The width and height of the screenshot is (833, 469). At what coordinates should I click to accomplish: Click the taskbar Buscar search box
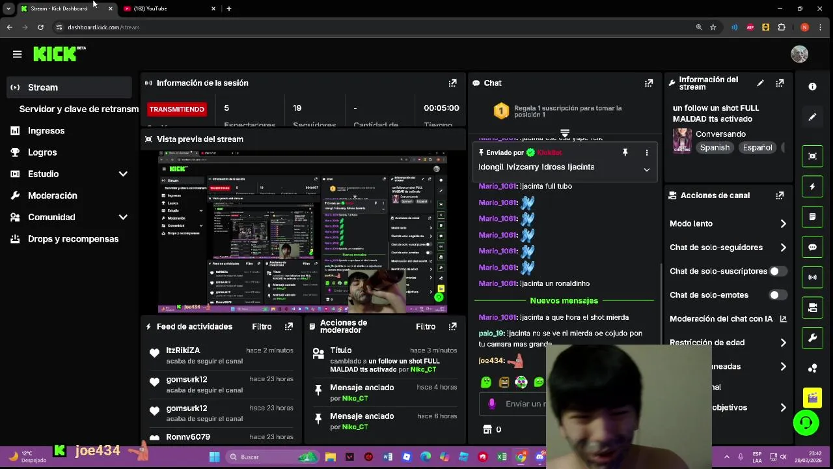click(x=271, y=457)
